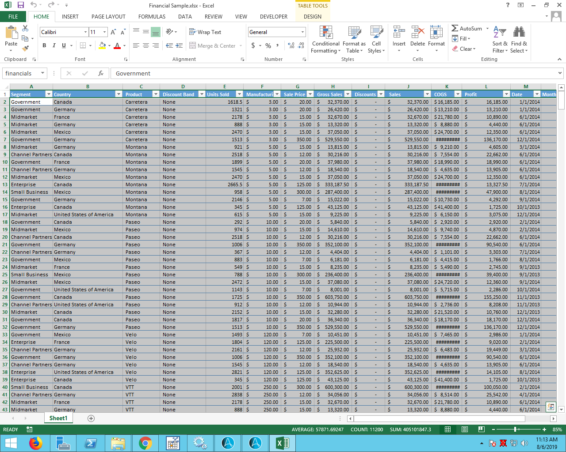Click the Merge & Center button
This screenshot has height=452, width=566.
coord(213,45)
